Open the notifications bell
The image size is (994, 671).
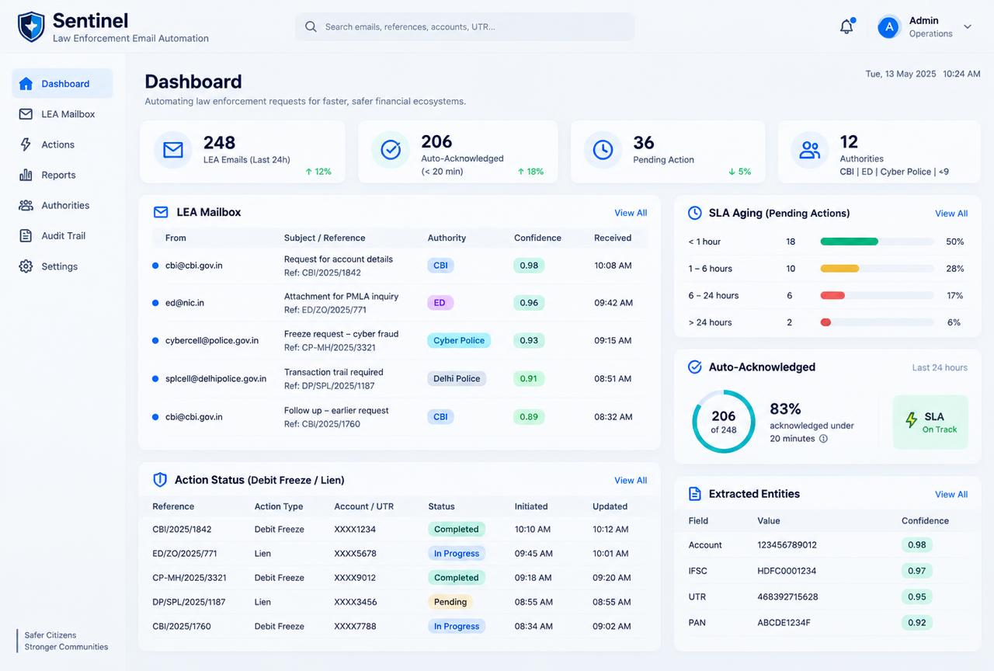847,26
